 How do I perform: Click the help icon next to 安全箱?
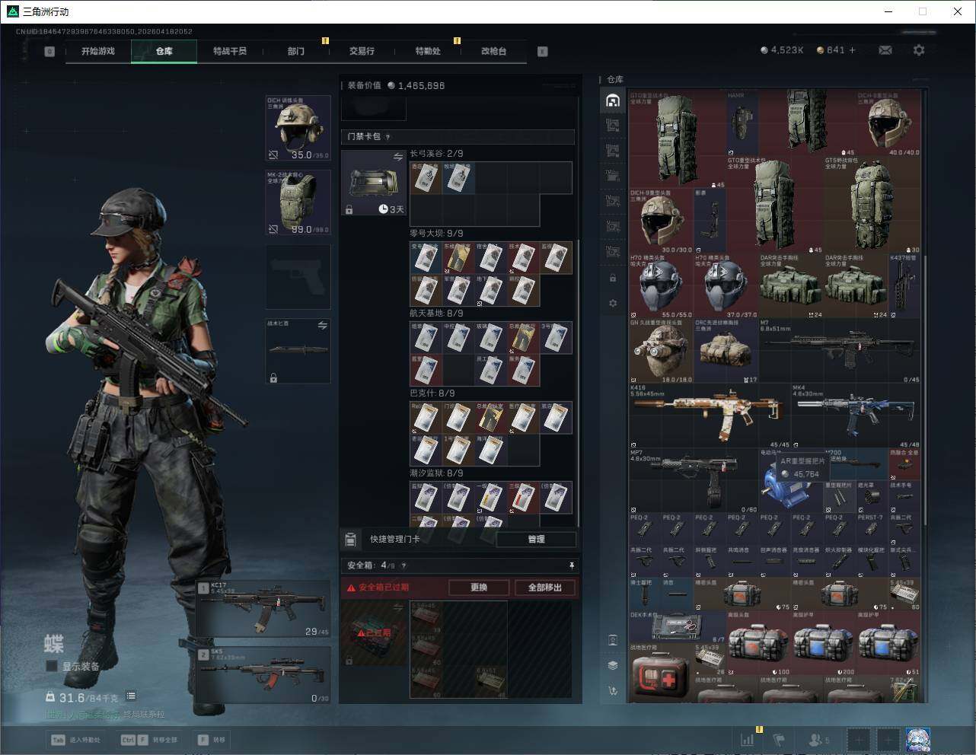click(x=403, y=565)
